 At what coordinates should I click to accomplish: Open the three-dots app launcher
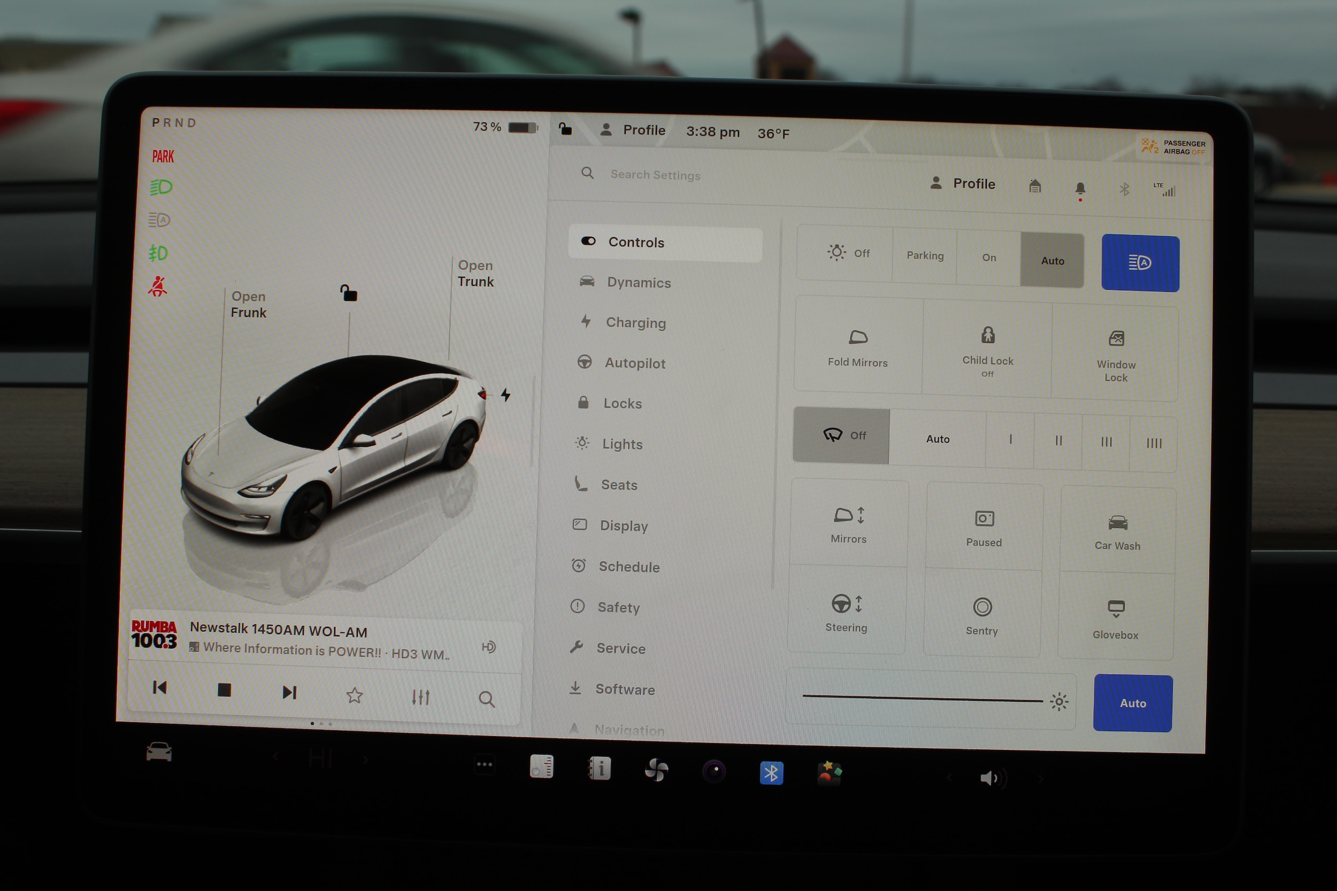[485, 764]
